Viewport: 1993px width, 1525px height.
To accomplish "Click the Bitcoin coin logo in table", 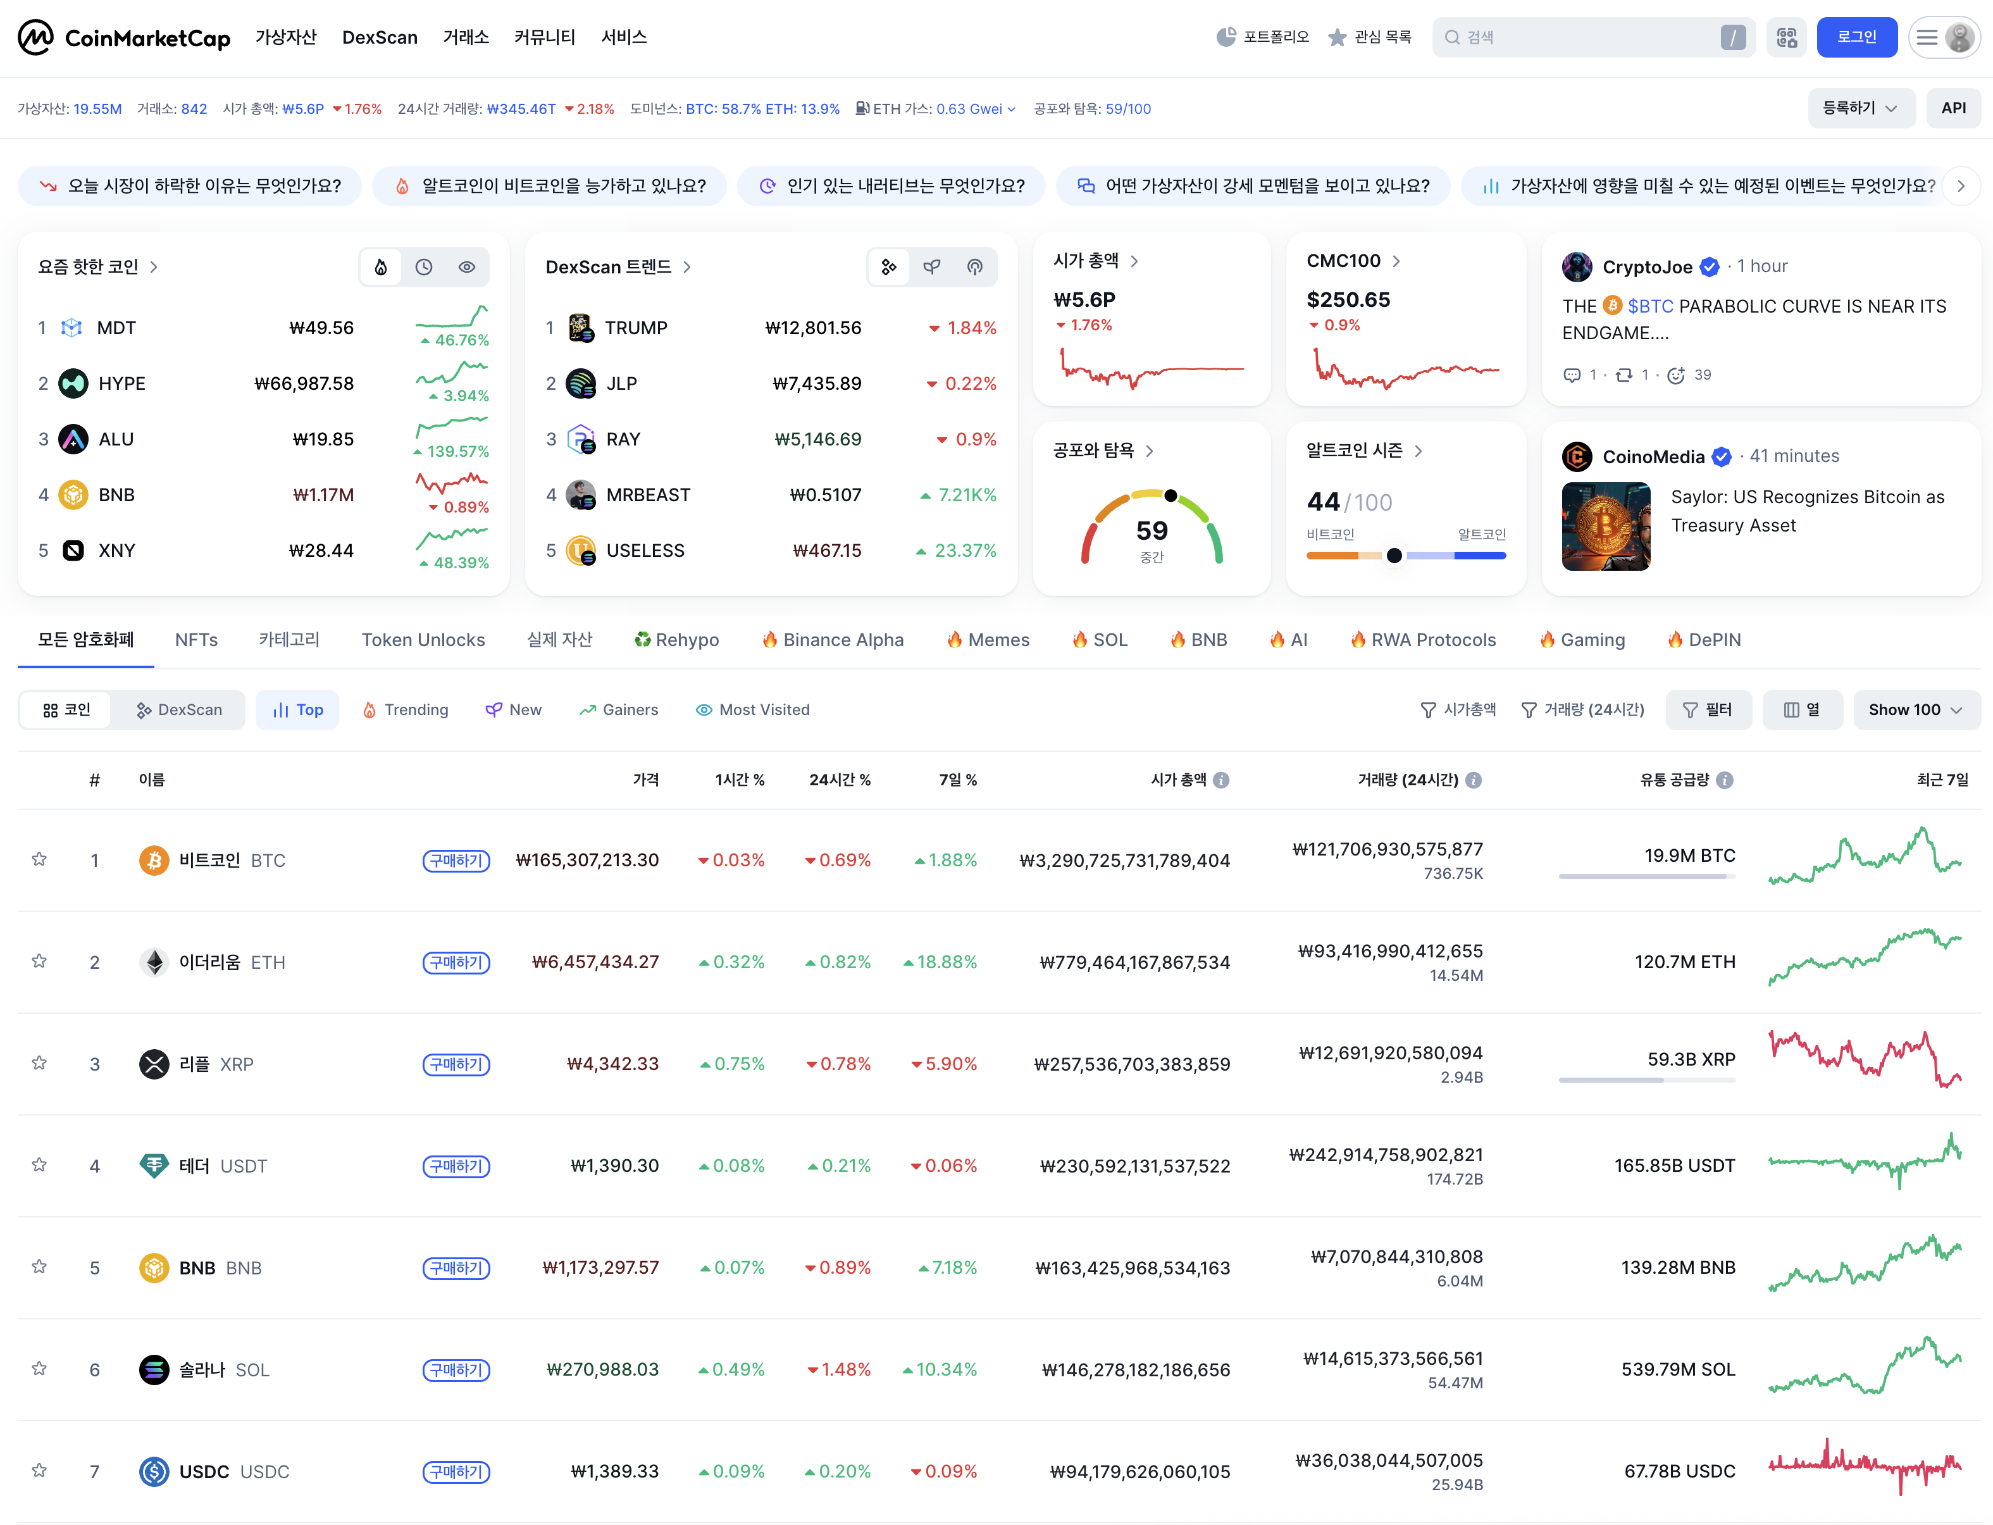I will [x=153, y=859].
